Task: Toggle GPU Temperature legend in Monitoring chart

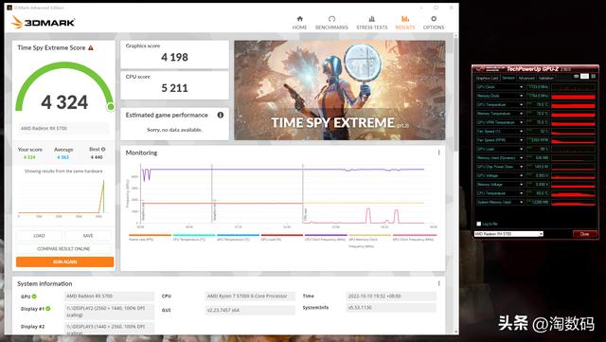Action: (238, 238)
